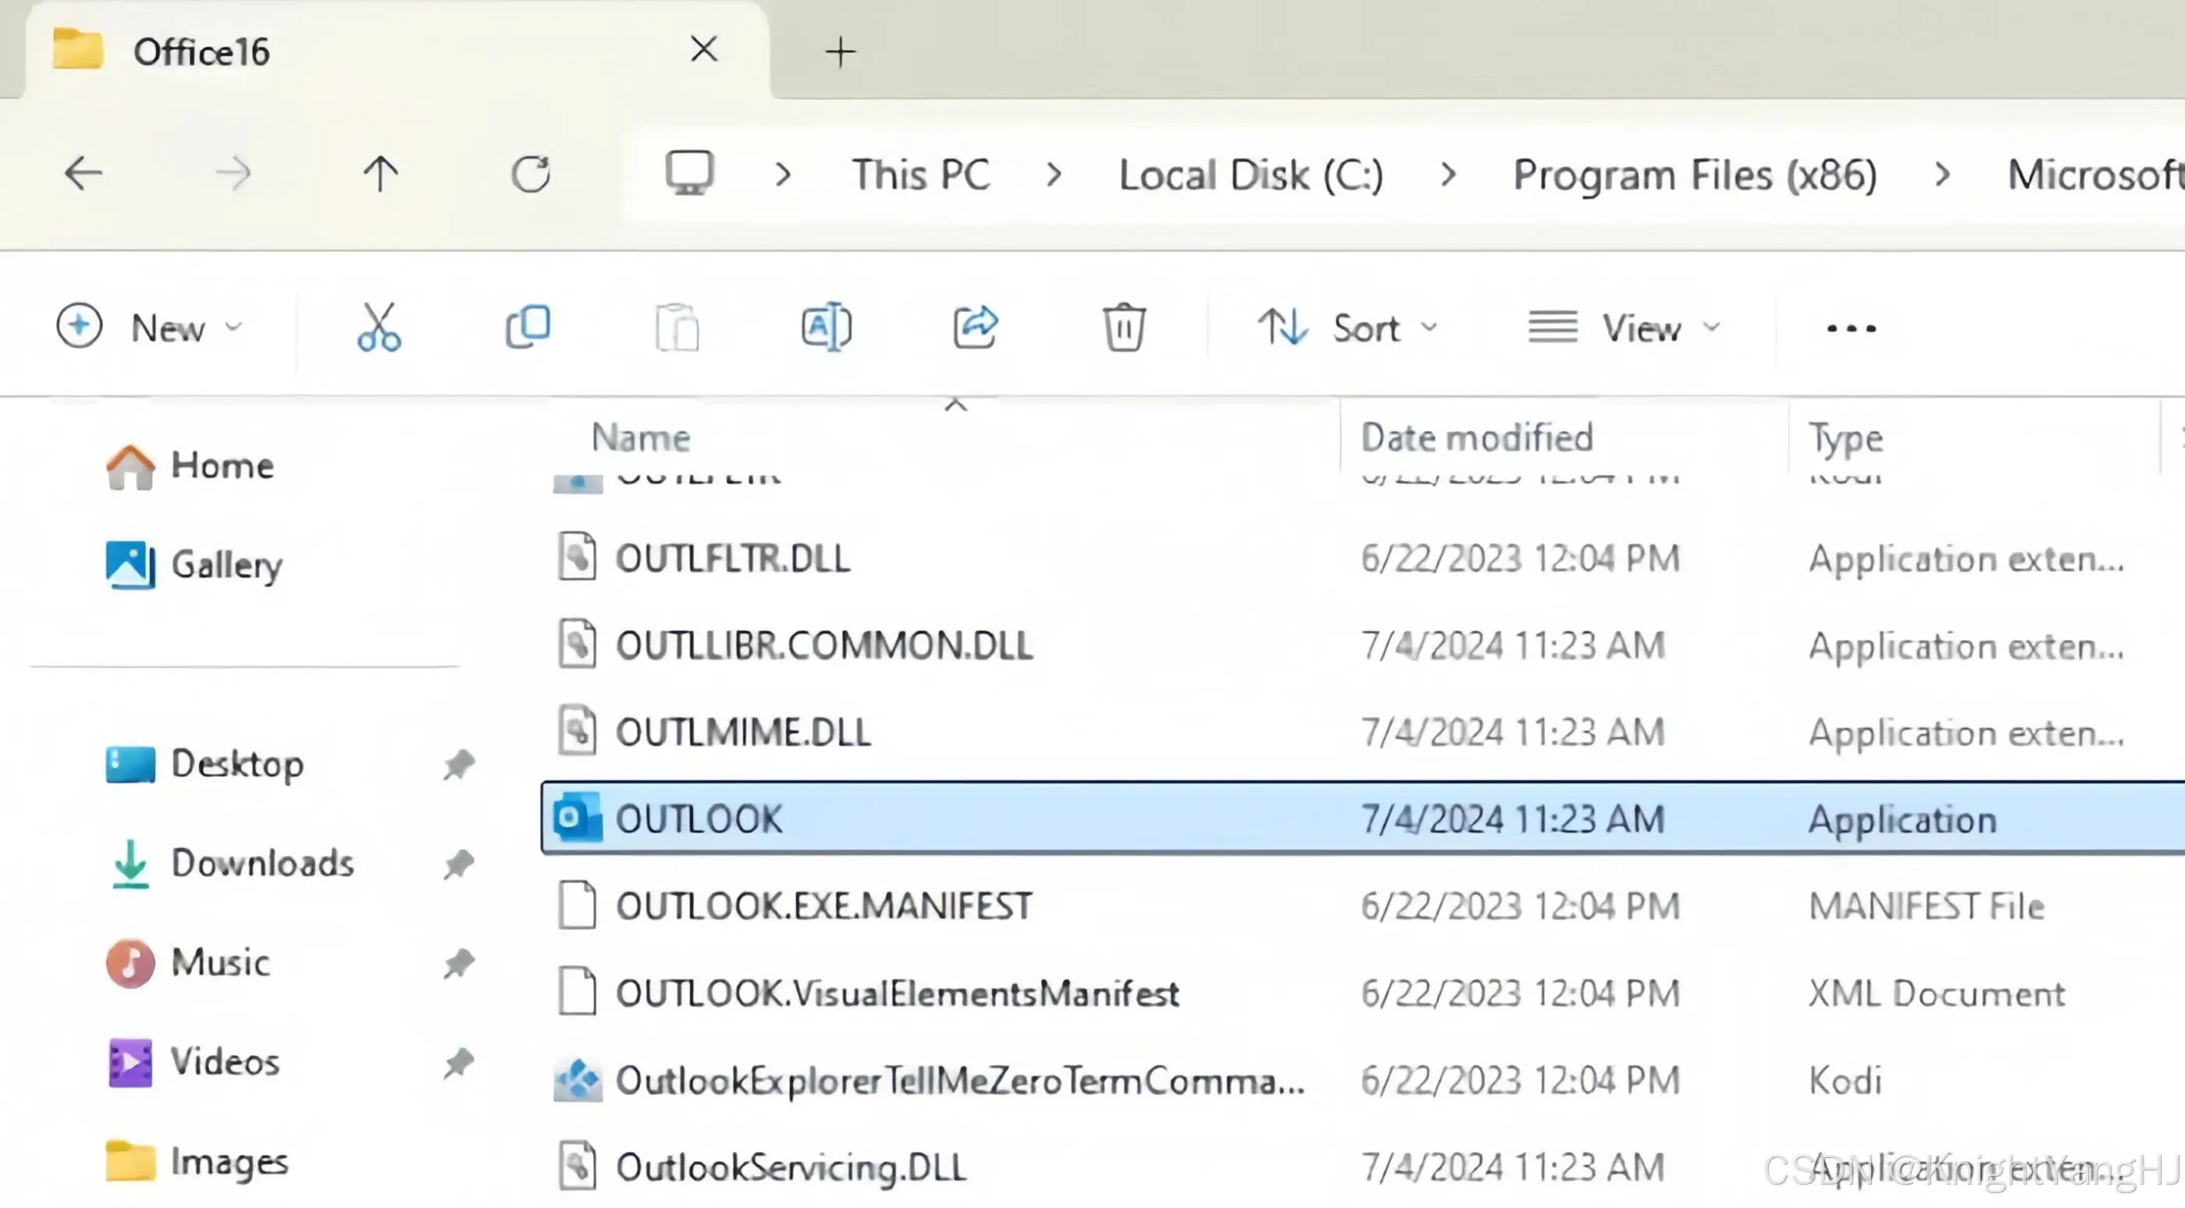This screenshot has height=1208, width=2185.
Task: Add a new tab with plus
Action: [x=840, y=52]
